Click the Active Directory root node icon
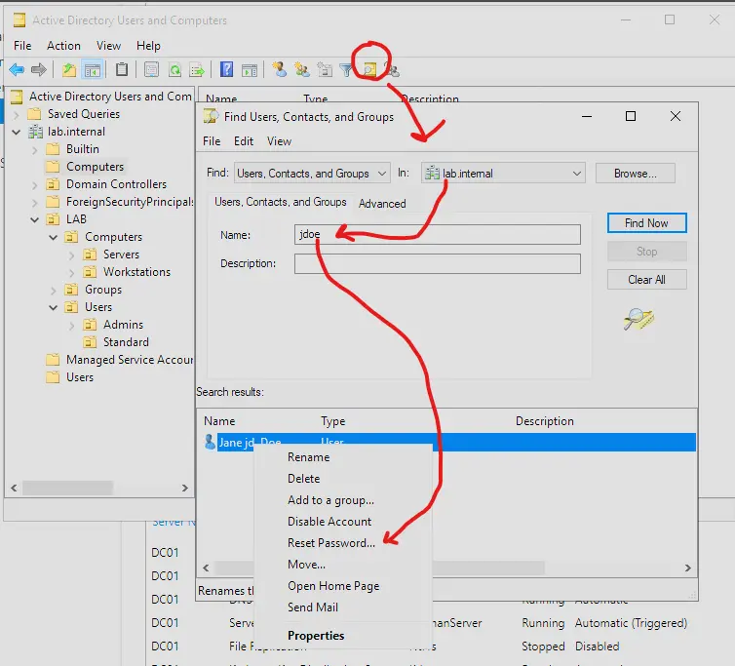The height and width of the screenshot is (666, 735). (x=17, y=97)
